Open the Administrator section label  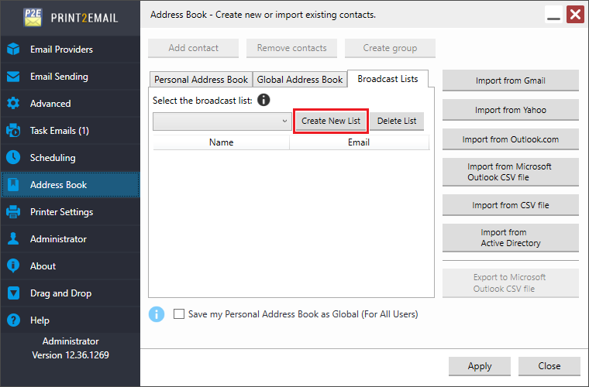click(x=58, y=239)
